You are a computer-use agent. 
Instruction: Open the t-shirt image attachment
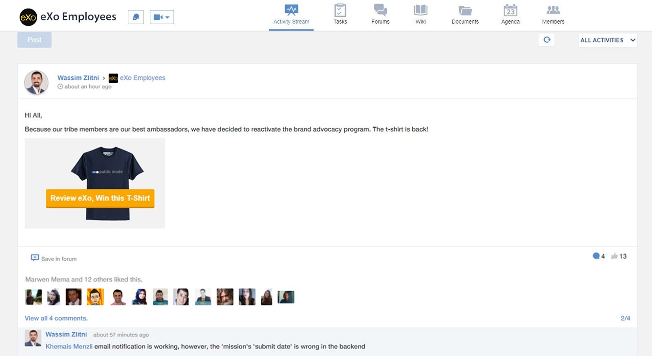(95, 183)
